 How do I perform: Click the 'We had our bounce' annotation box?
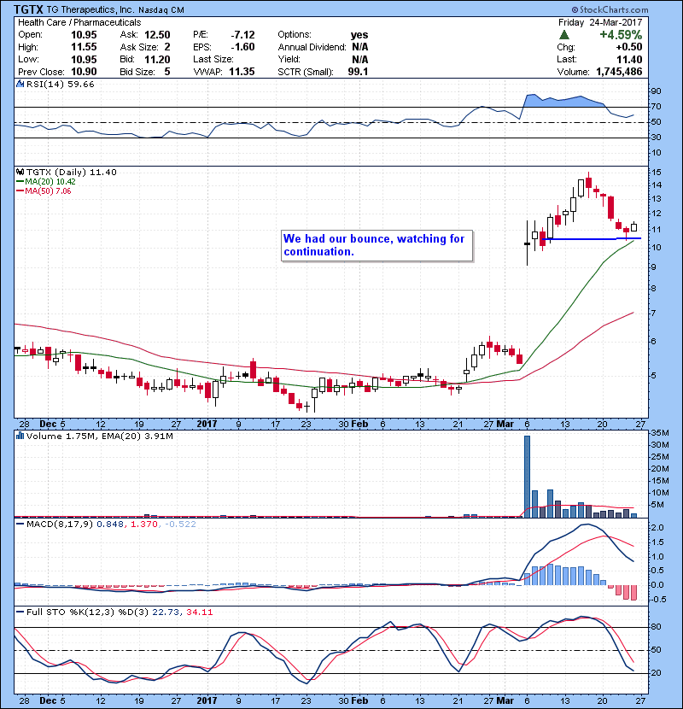point(377,245)
